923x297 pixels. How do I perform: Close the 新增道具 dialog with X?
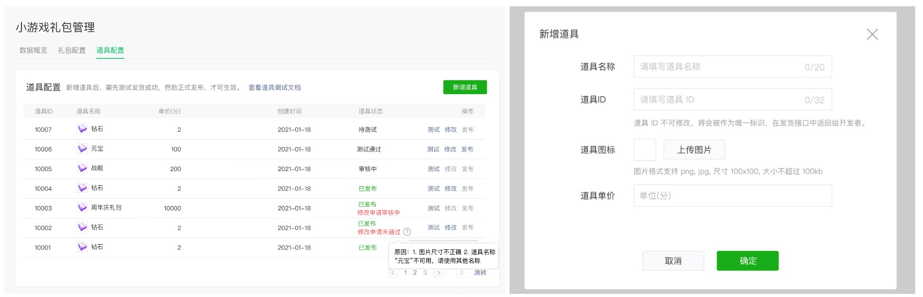point(872,35)
